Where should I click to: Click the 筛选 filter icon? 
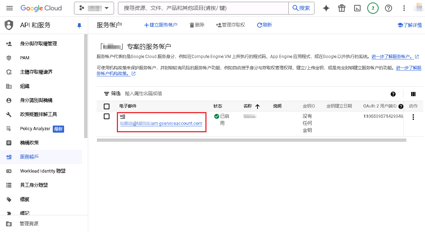tap(106, 94)
